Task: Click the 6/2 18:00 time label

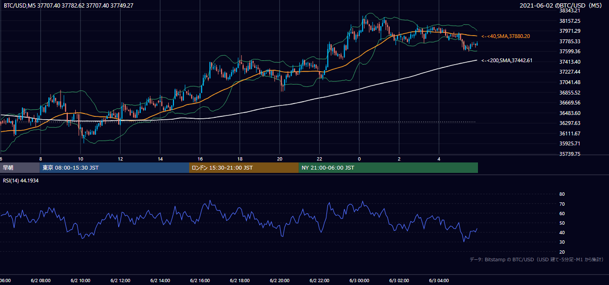Action: (240, 281)
